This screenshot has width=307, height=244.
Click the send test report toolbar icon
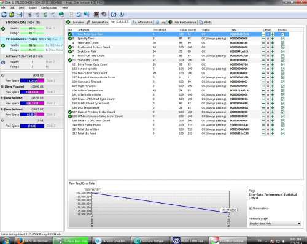(19, 14)
